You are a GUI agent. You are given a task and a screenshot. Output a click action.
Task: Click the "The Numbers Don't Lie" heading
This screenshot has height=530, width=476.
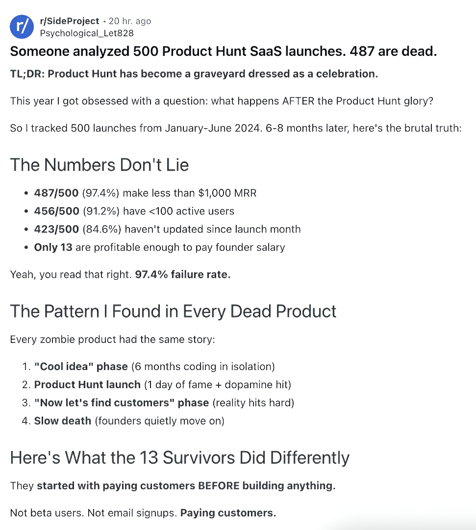click(x=100, y=164)
